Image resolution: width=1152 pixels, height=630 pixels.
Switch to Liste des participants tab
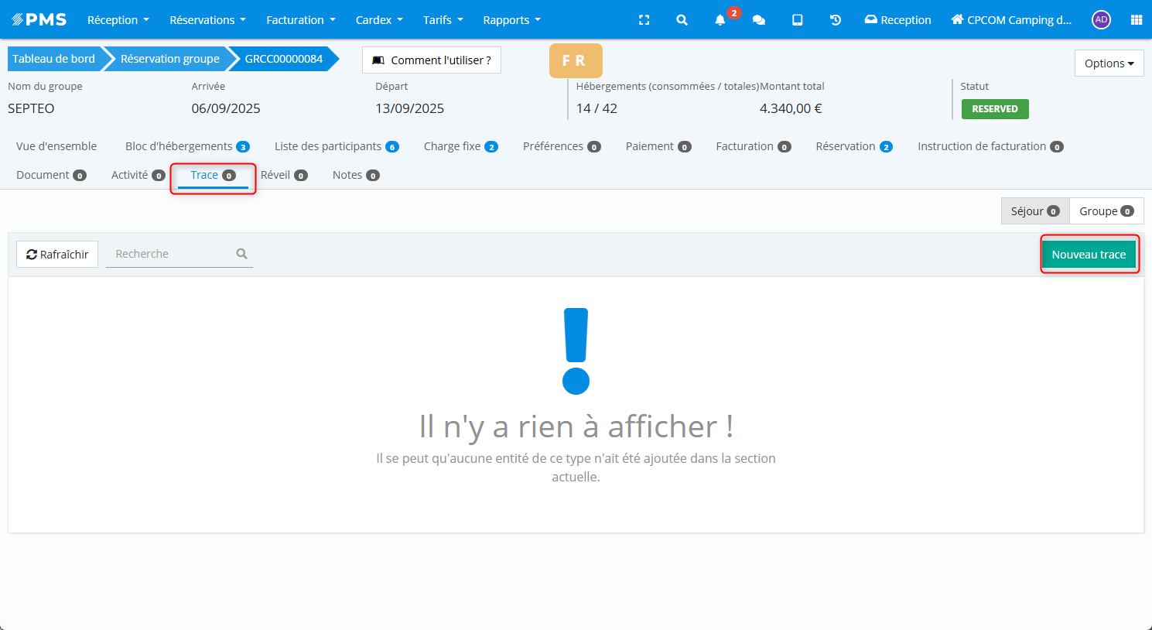[336, 146]
